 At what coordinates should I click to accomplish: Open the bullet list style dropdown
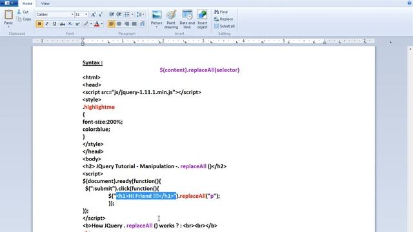(132, 14)
